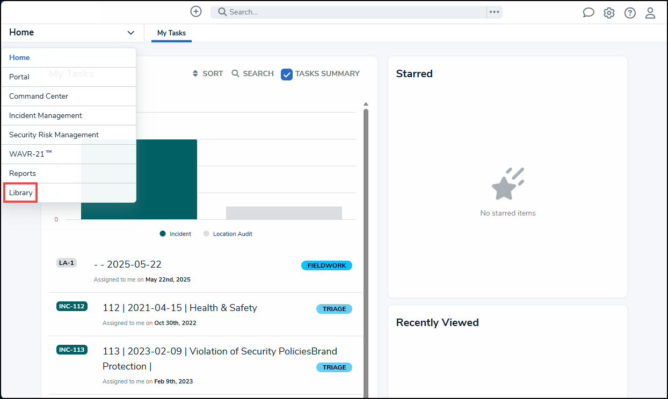Open WAVR-21 from the menu

[x=69, y=154]
